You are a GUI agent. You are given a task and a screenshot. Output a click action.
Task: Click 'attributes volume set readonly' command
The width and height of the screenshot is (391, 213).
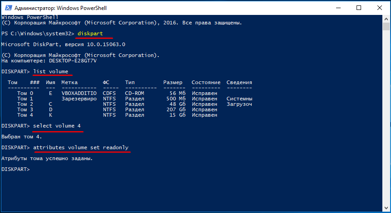[x=81, y=147]
